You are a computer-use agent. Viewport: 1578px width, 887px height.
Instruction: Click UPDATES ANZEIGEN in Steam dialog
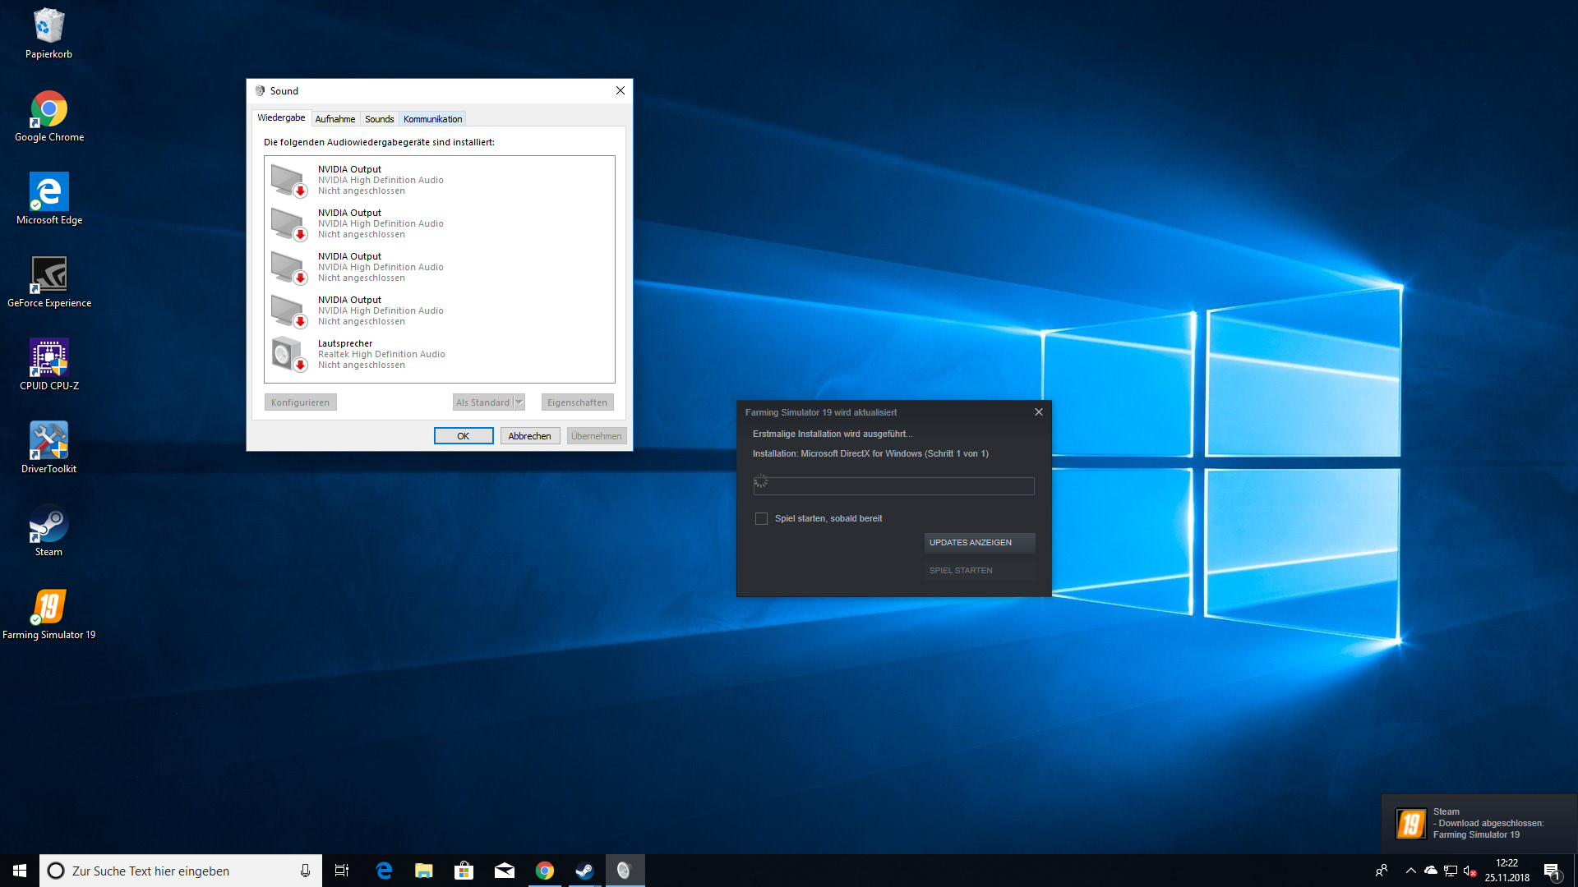980,543
